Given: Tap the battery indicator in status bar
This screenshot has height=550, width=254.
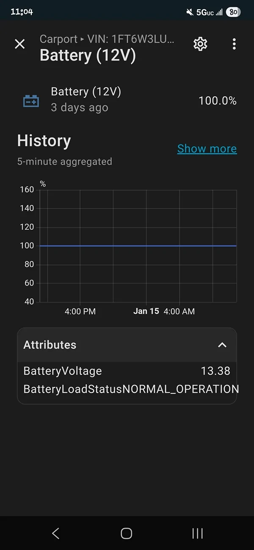Looking at the screenshot, I should point(232,12).
